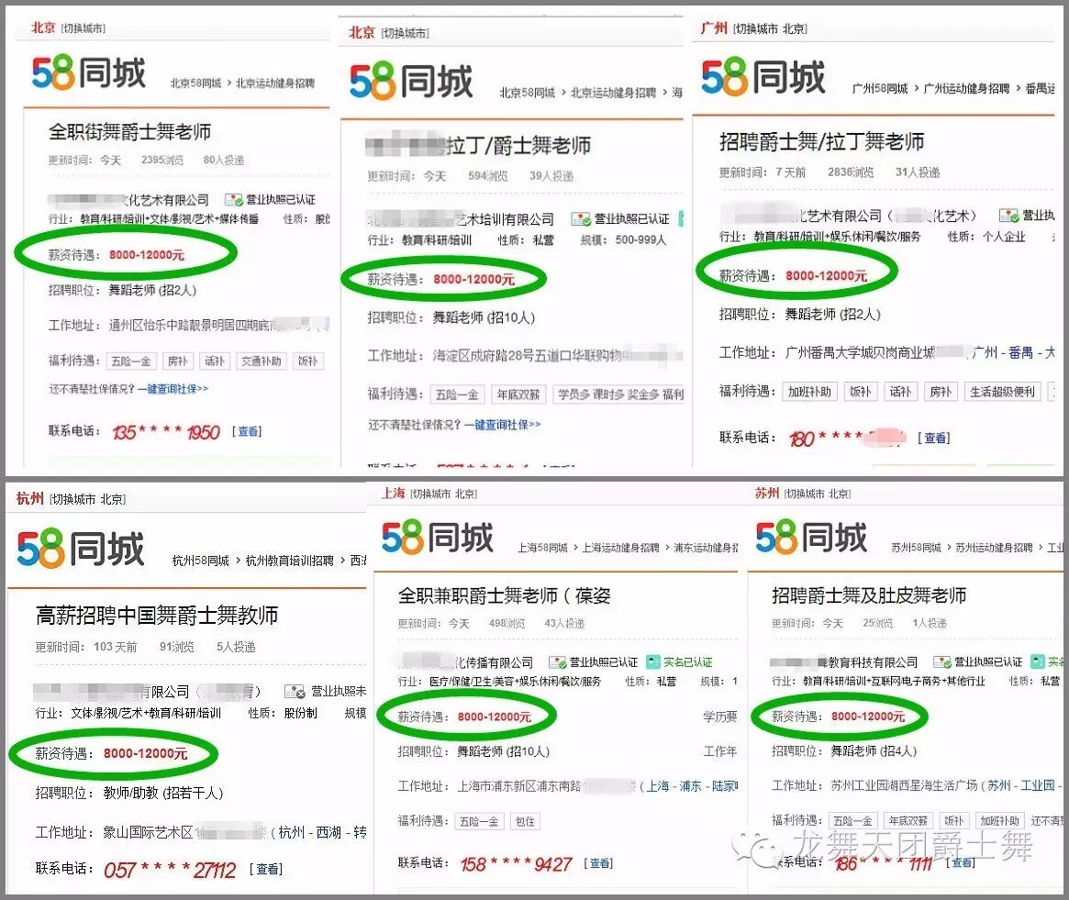Click the 2395浏览 view count
Screen dimensions: 1069x900
pyautogui.click(x=162, y=160)
